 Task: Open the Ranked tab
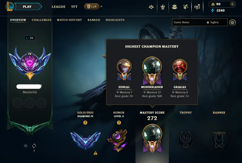click(x=94, y=20)
